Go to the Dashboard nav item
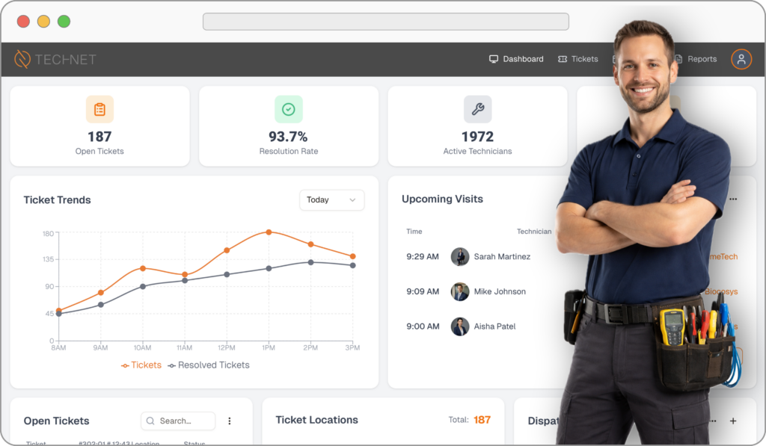766x446 pixels. click(516, 59)
